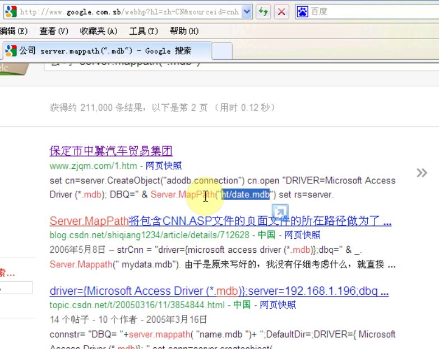The height and width of the screenshot is (349, 439).
Task: Open the driver={Microsoft Access Driver result link
Action: [219, 291]
